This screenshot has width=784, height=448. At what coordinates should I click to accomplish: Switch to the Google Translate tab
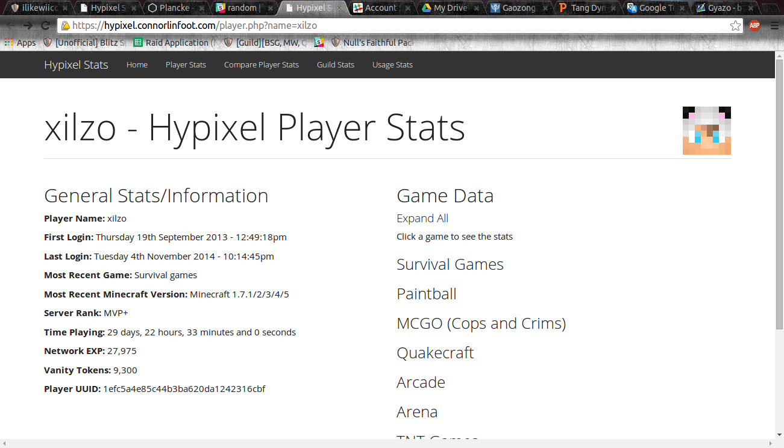click(656, 8)
